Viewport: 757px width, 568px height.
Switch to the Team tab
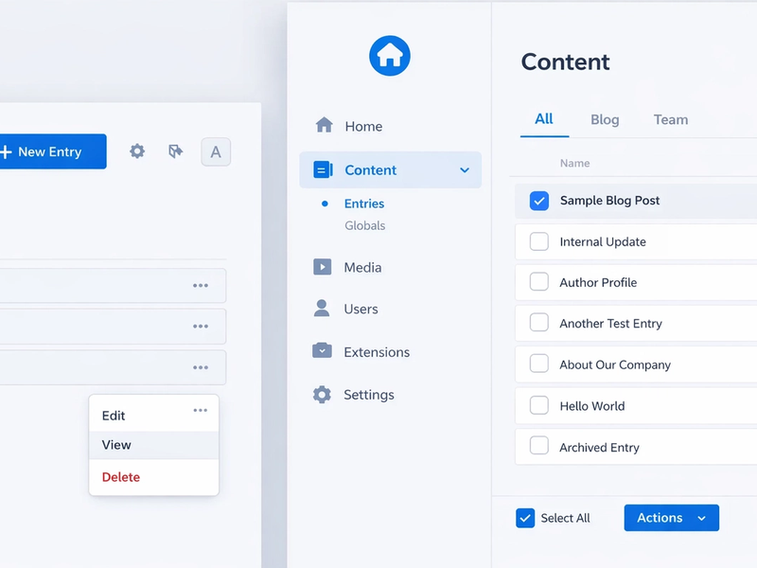click(671, 119)
